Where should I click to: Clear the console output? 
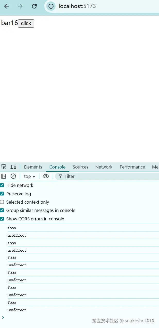click(13, 176)
